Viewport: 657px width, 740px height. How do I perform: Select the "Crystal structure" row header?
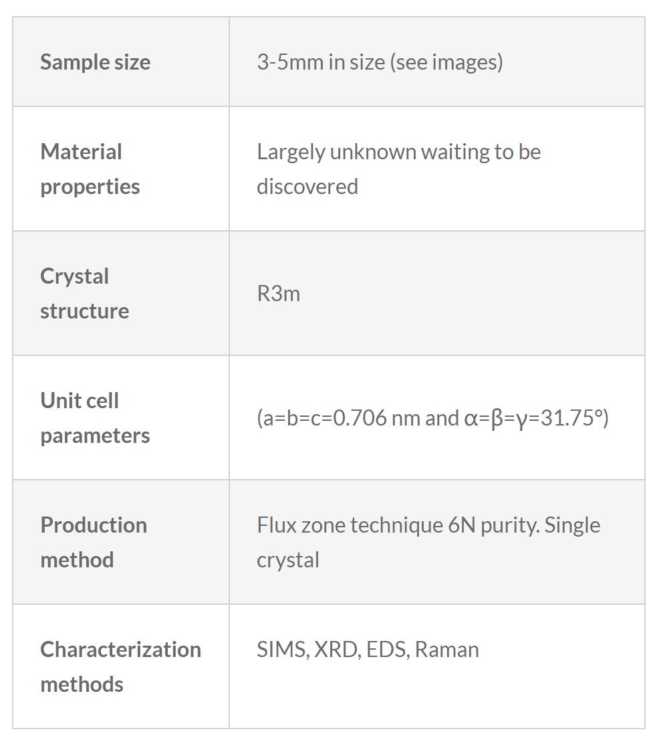point(84,293)
